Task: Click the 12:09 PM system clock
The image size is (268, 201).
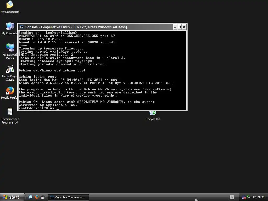Action: point(258,197)
